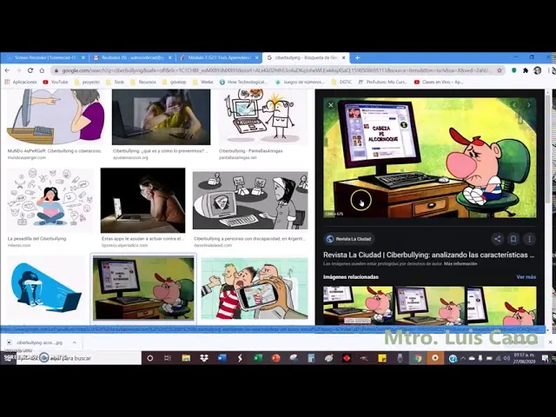Open the ayudaenaccion.org girl at laptop image

(x=162, y=117)
